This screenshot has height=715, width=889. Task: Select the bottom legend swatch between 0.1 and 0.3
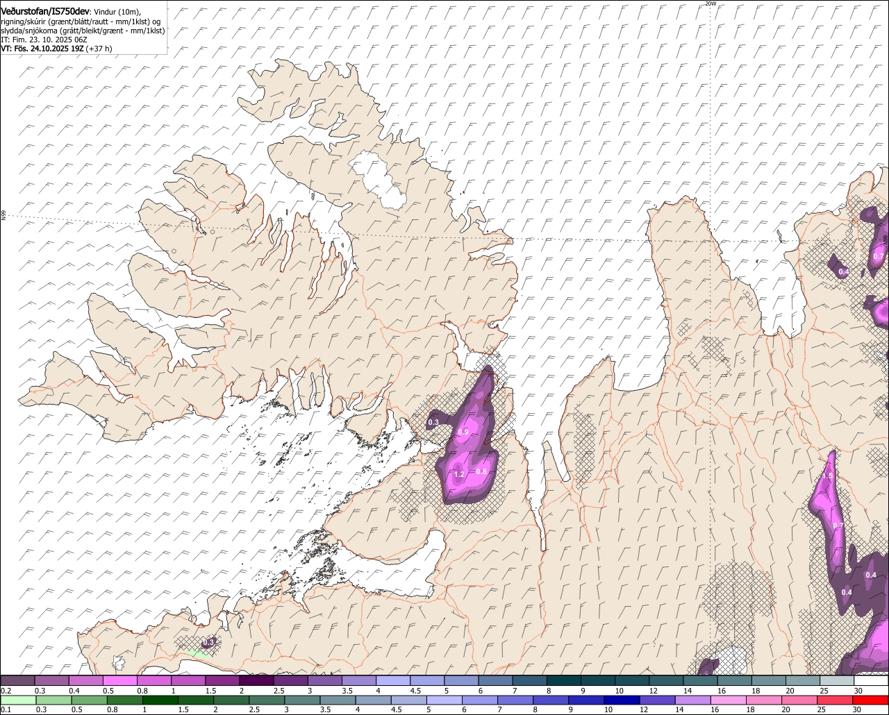click(x=18, y=700)
